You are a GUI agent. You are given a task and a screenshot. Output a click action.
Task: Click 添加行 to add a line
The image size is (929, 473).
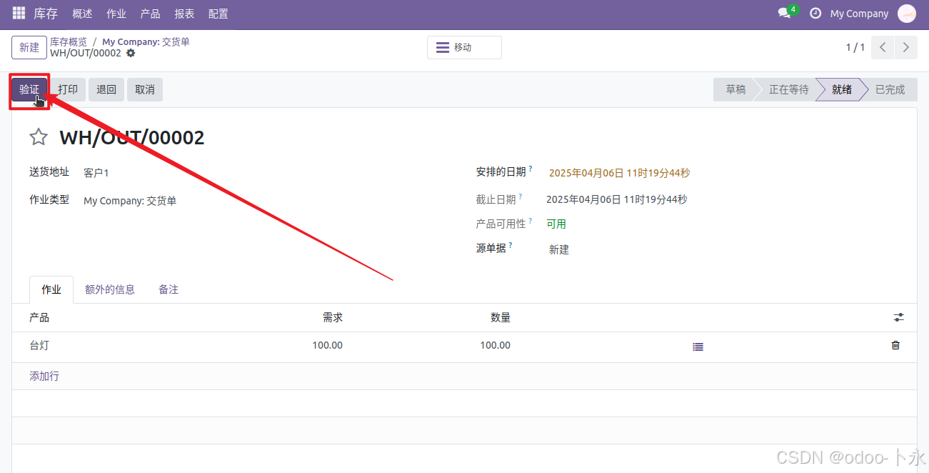point(44,376)
